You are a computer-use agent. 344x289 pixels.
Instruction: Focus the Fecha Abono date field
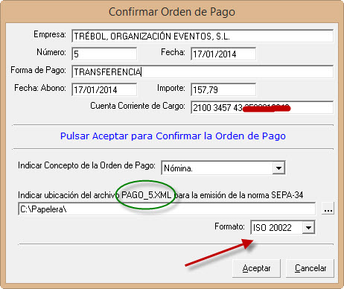tap(104, 89)
